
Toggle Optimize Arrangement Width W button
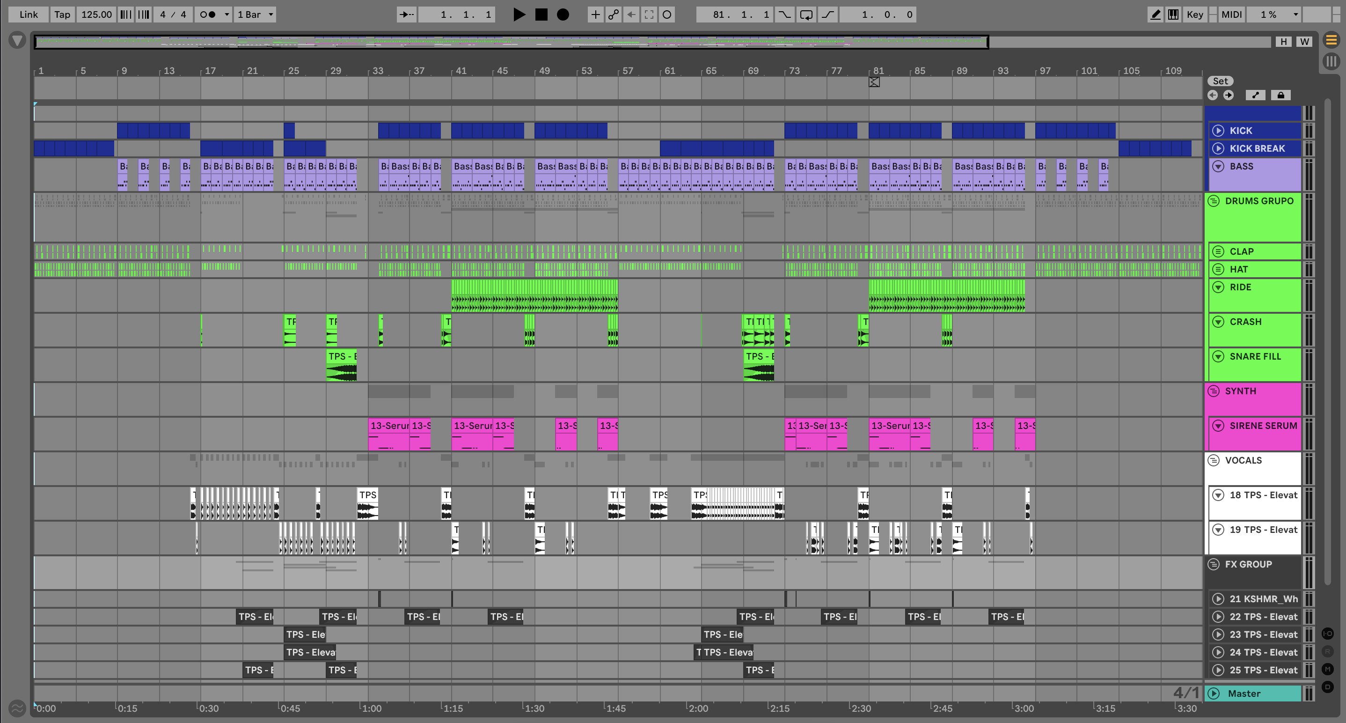[x=1305, y=42]
